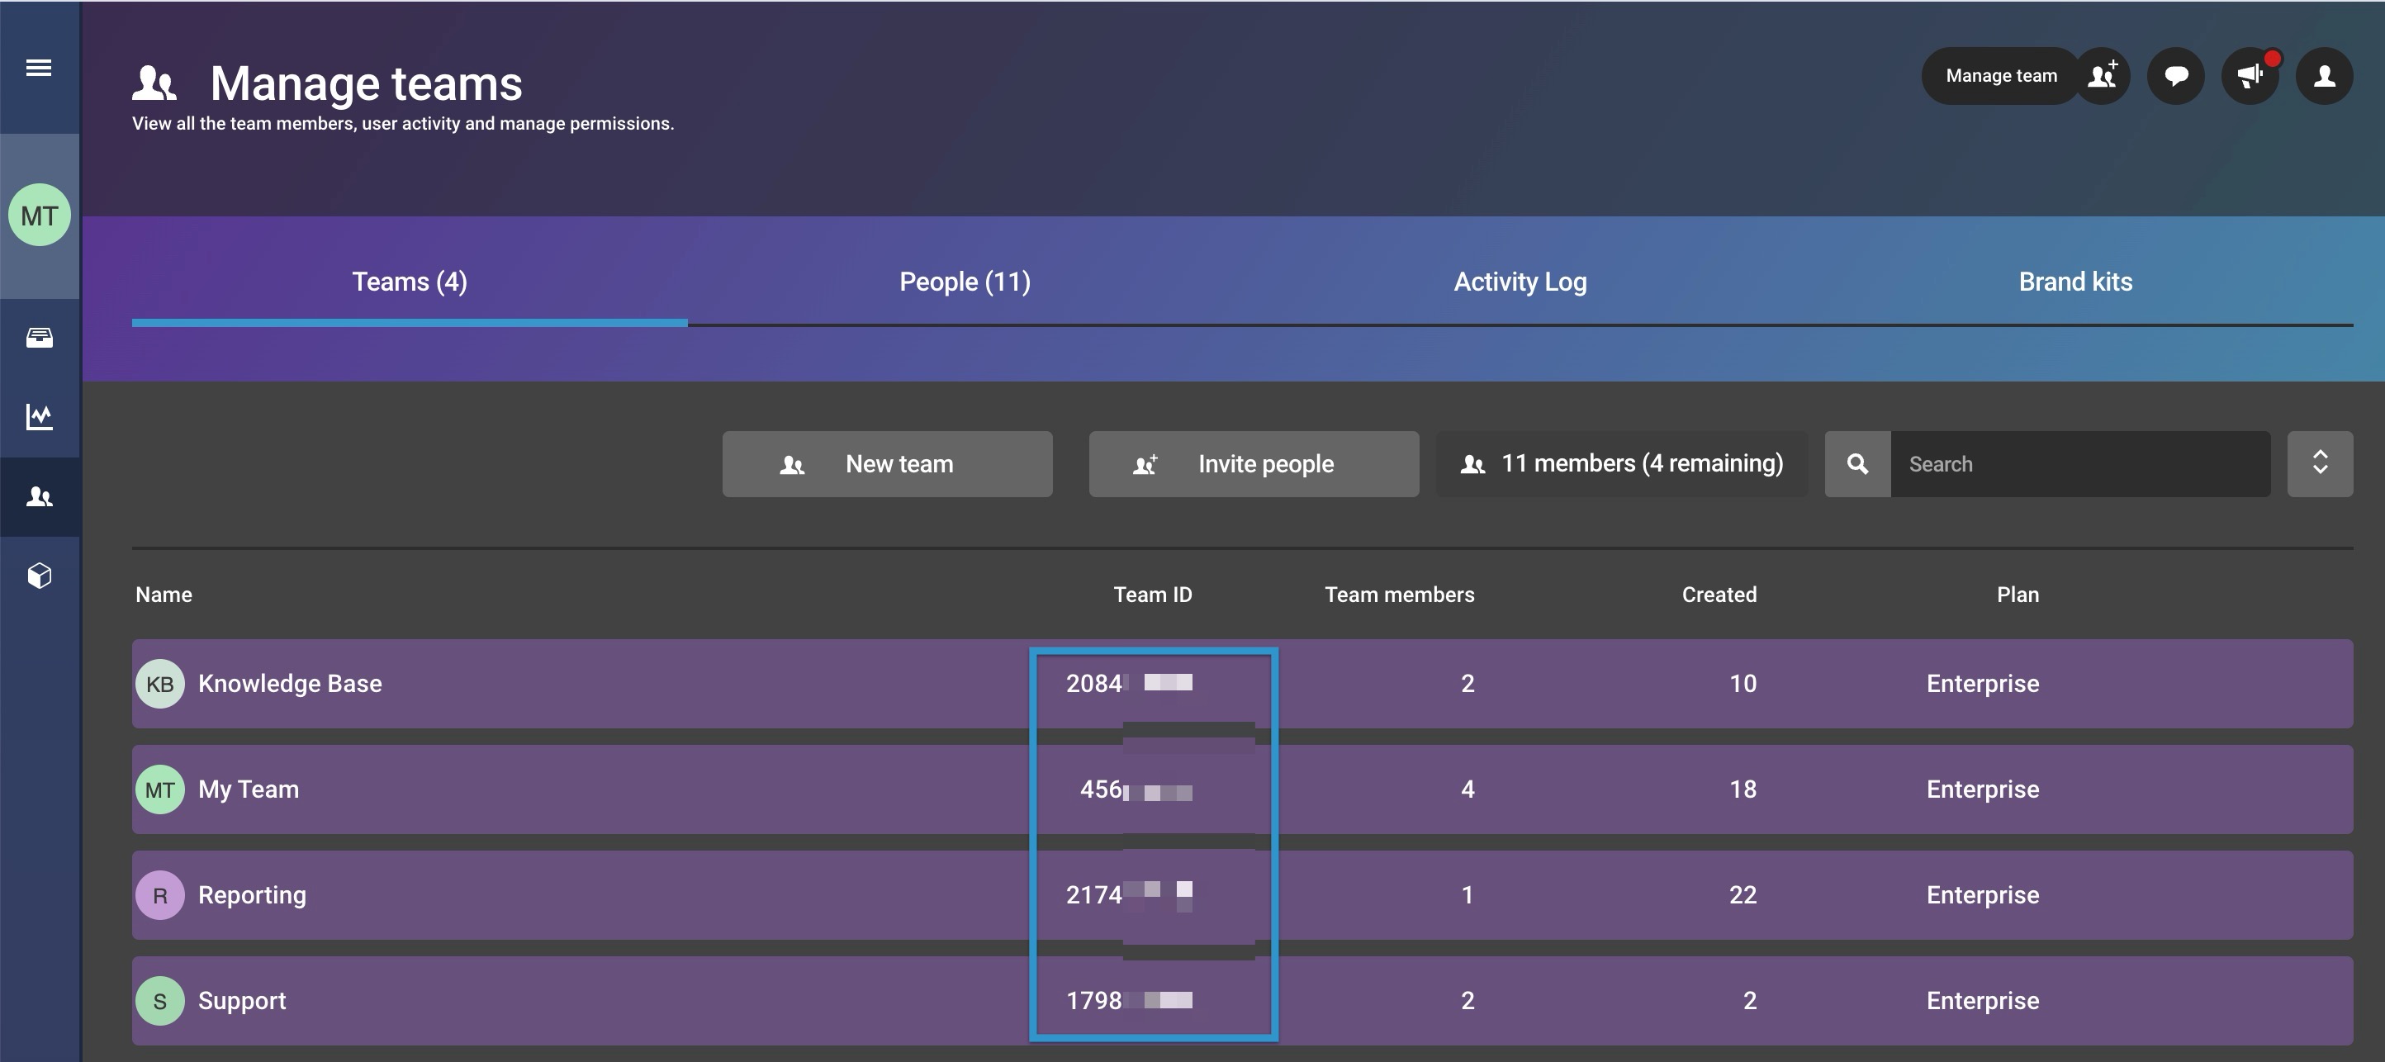Open the chat bubble icon

pyautogui.click(x=2176, y=76)
